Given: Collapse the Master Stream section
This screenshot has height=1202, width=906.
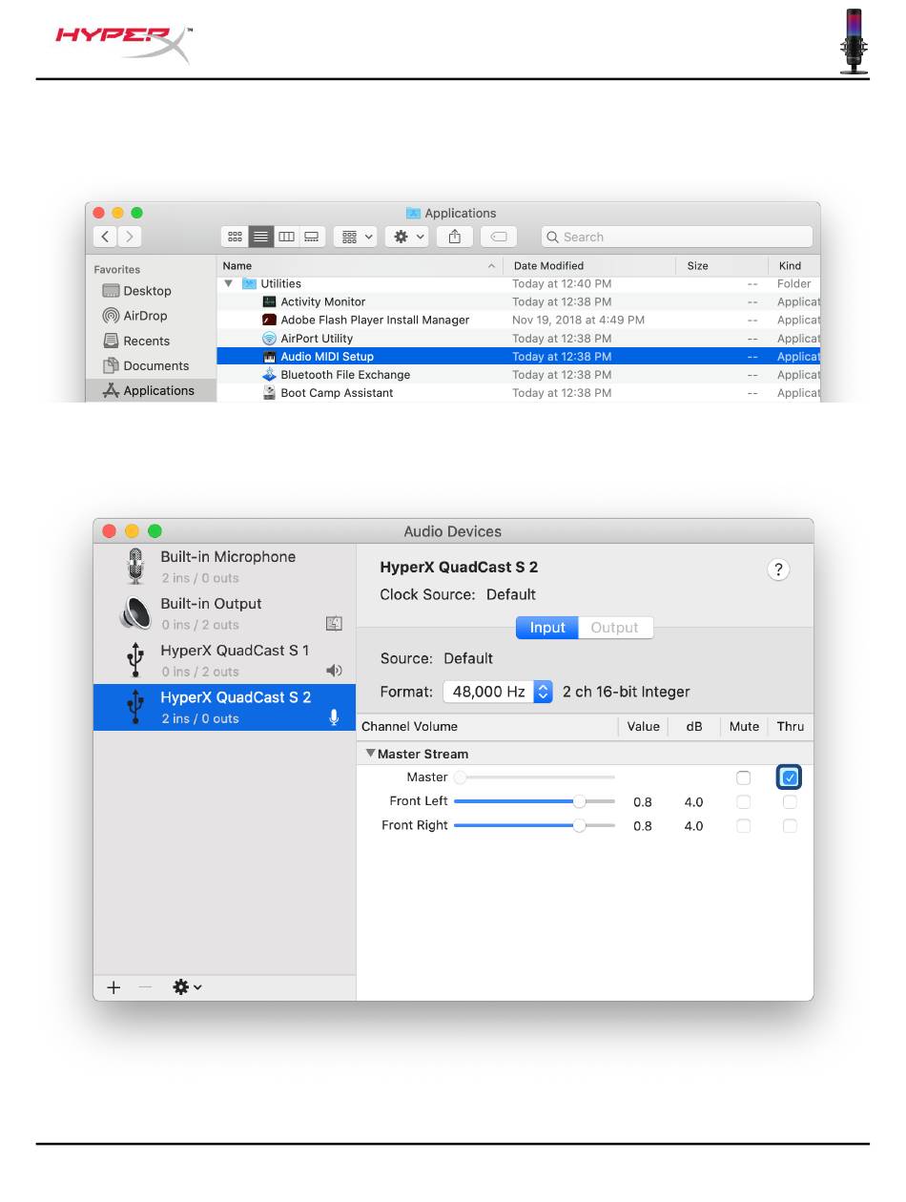Looking at the screenshot, I should click(370, 753).
